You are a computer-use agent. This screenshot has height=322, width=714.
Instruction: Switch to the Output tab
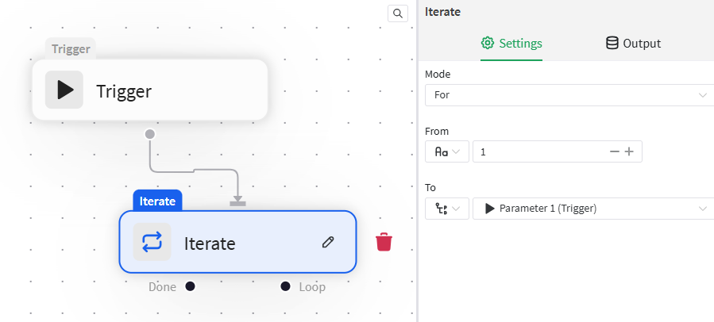pos(633,43)
